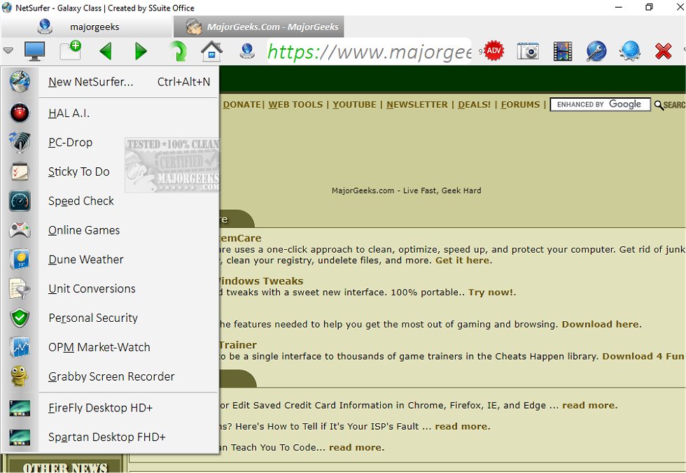Take screenshot with camera icon
This screenshot has height=473, width=686.
[x=528, y=51]
